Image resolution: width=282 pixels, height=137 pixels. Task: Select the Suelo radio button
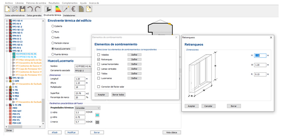[53, 37]
